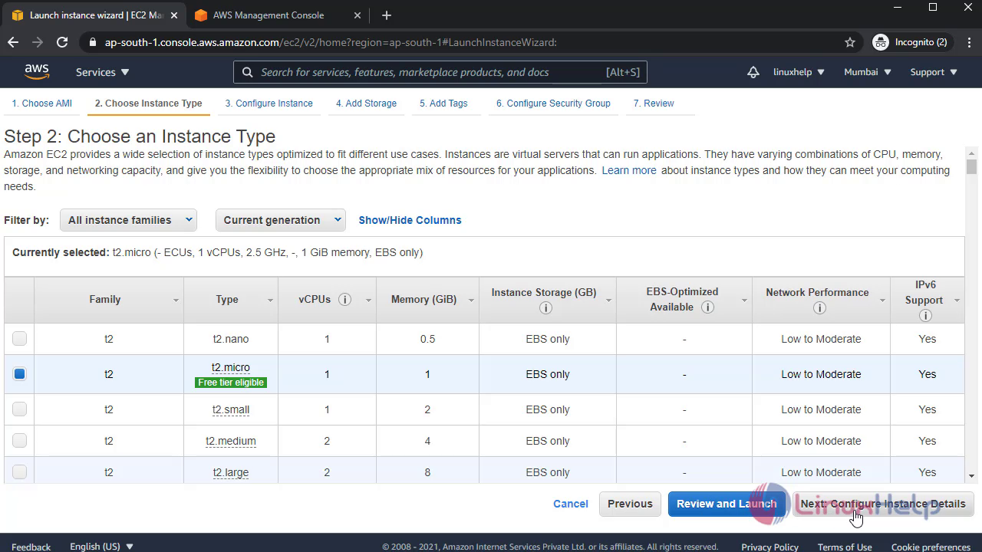982x552 pixels.
Task: Open a new browser tab
Action: (x=387, y=15)
